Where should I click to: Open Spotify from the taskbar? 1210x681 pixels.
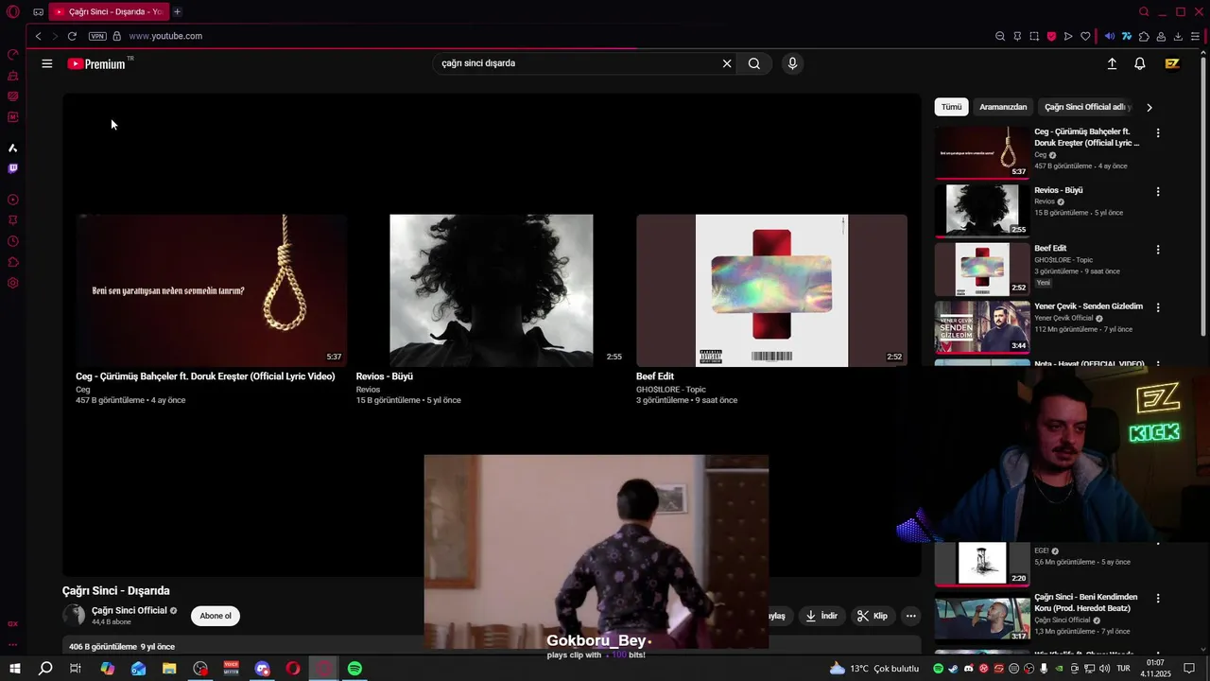pyautogui.click(x=354, y=669)
